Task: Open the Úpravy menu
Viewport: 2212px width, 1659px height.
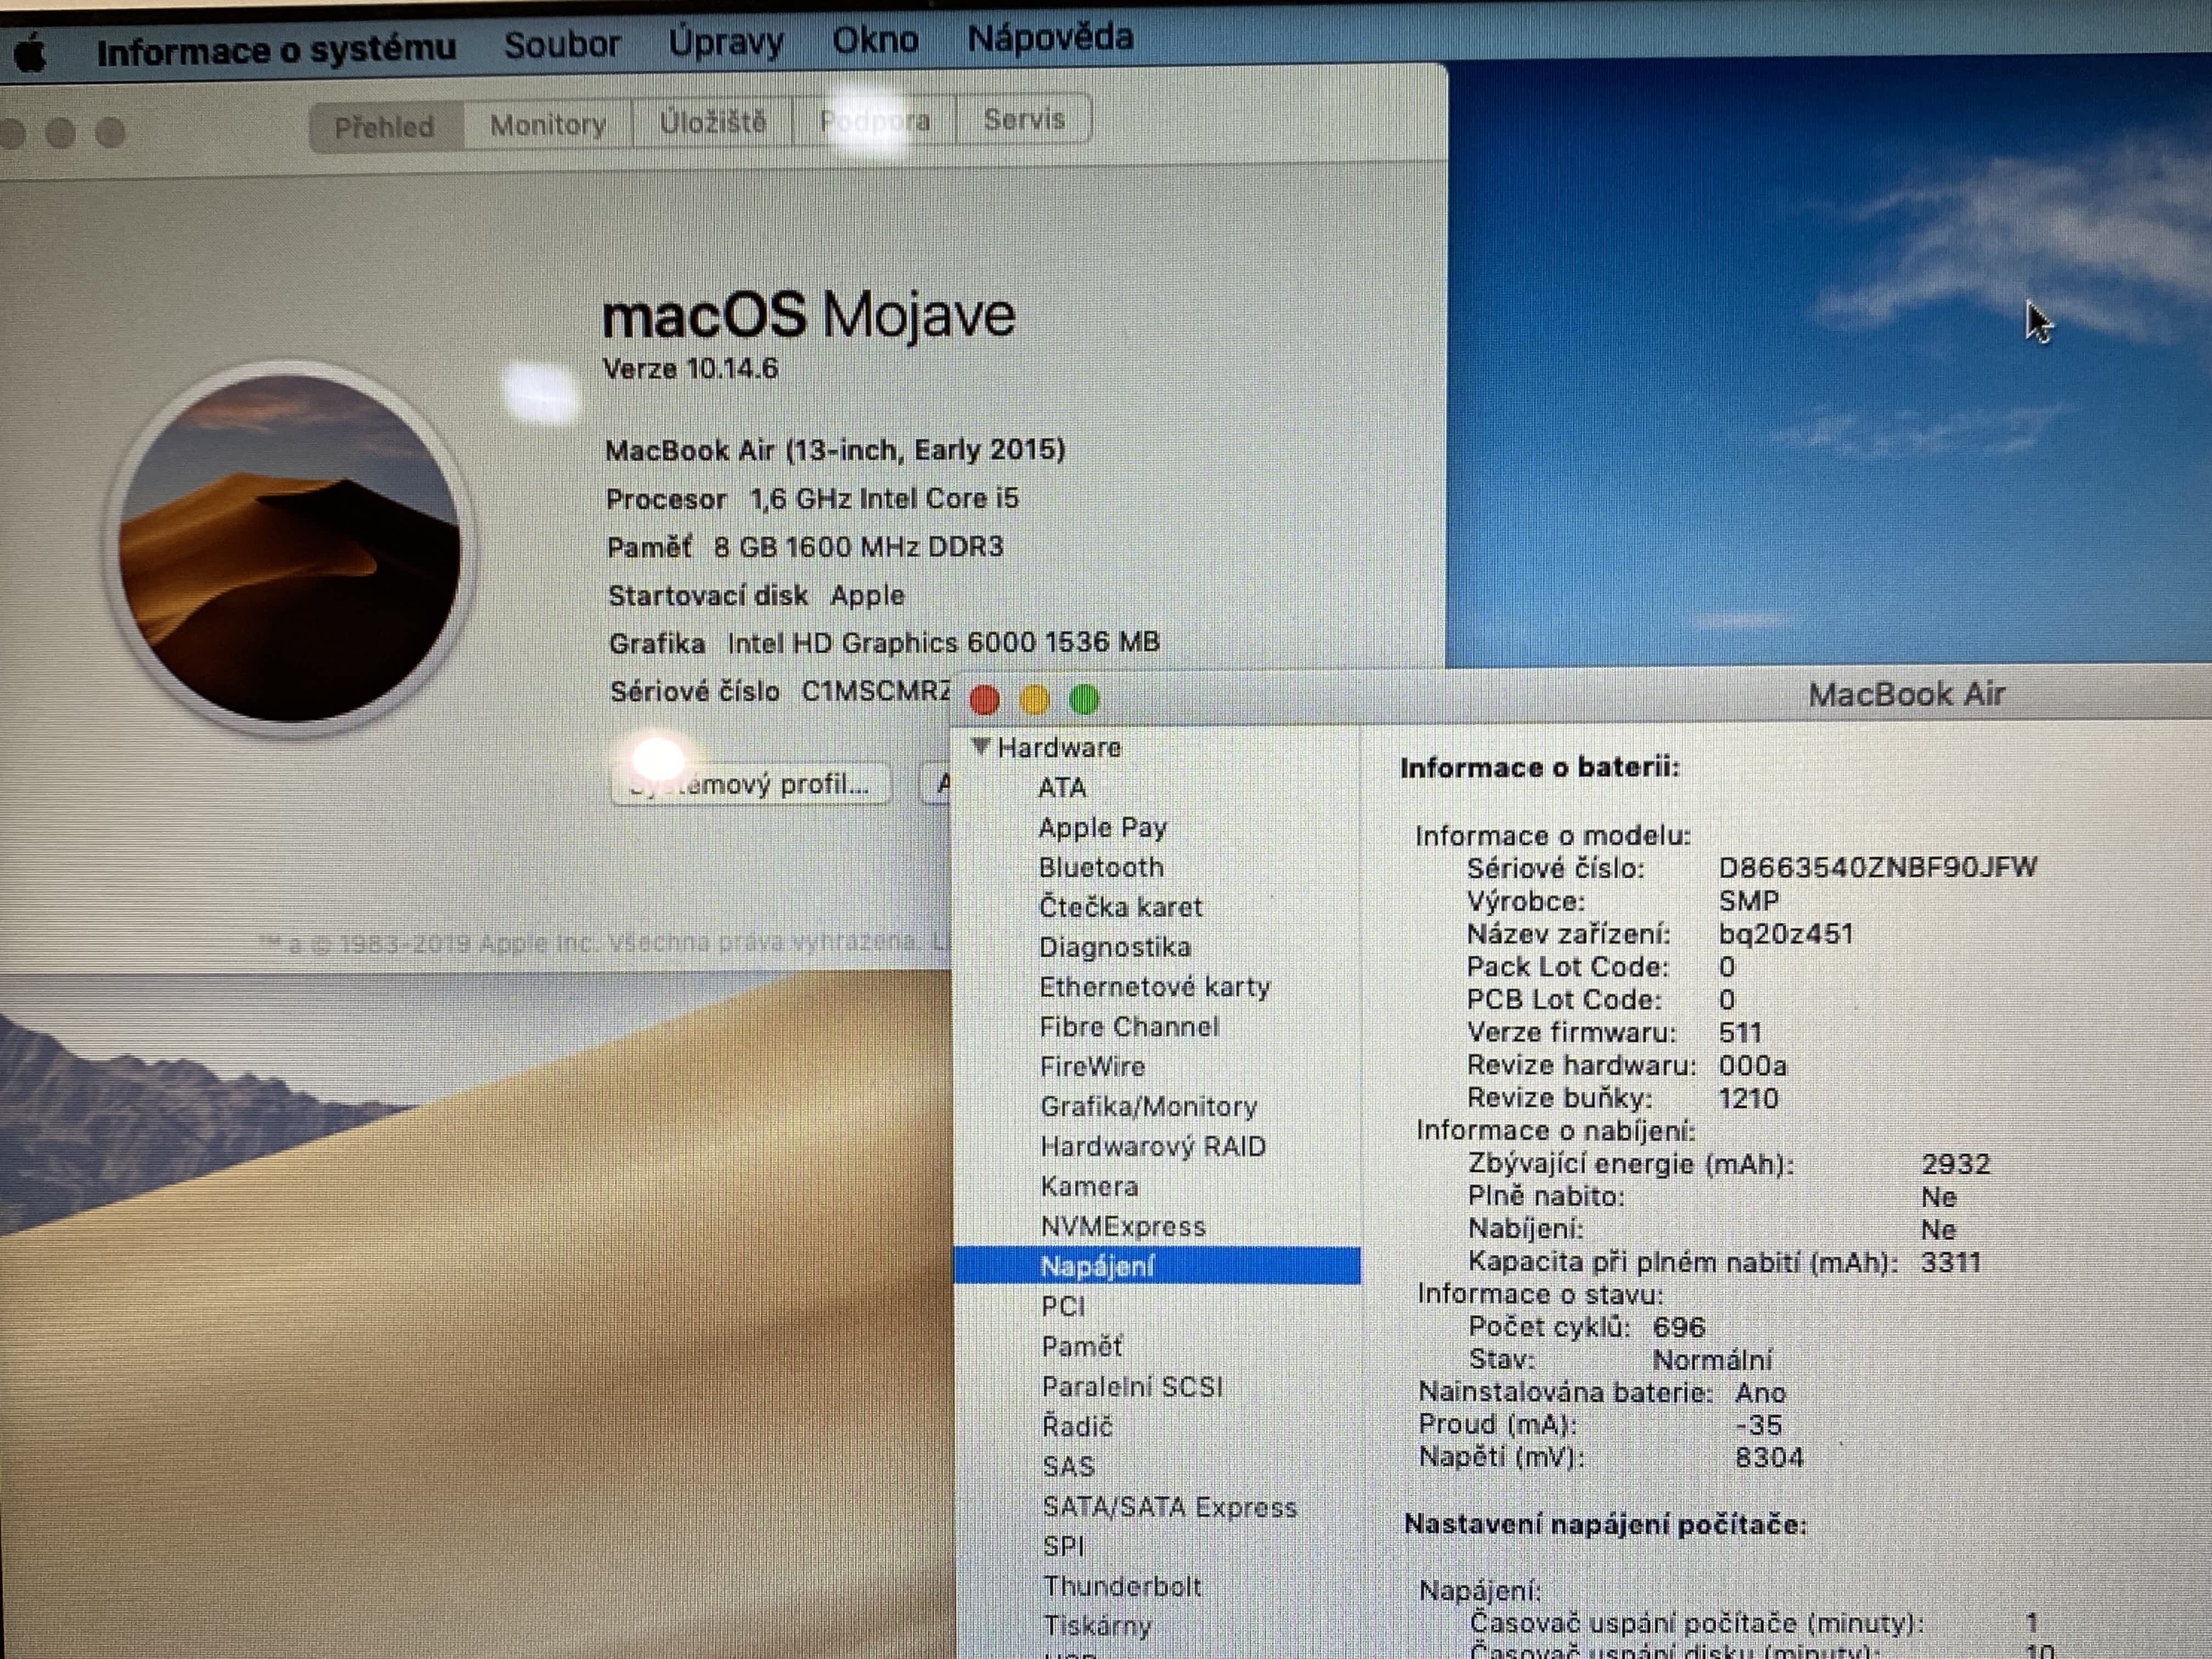Action: point(726,42)
